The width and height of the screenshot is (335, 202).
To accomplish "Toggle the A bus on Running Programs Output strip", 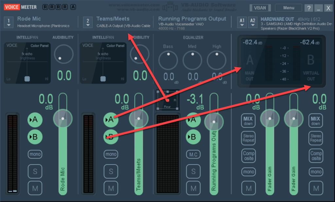I will tap(193, 120).
